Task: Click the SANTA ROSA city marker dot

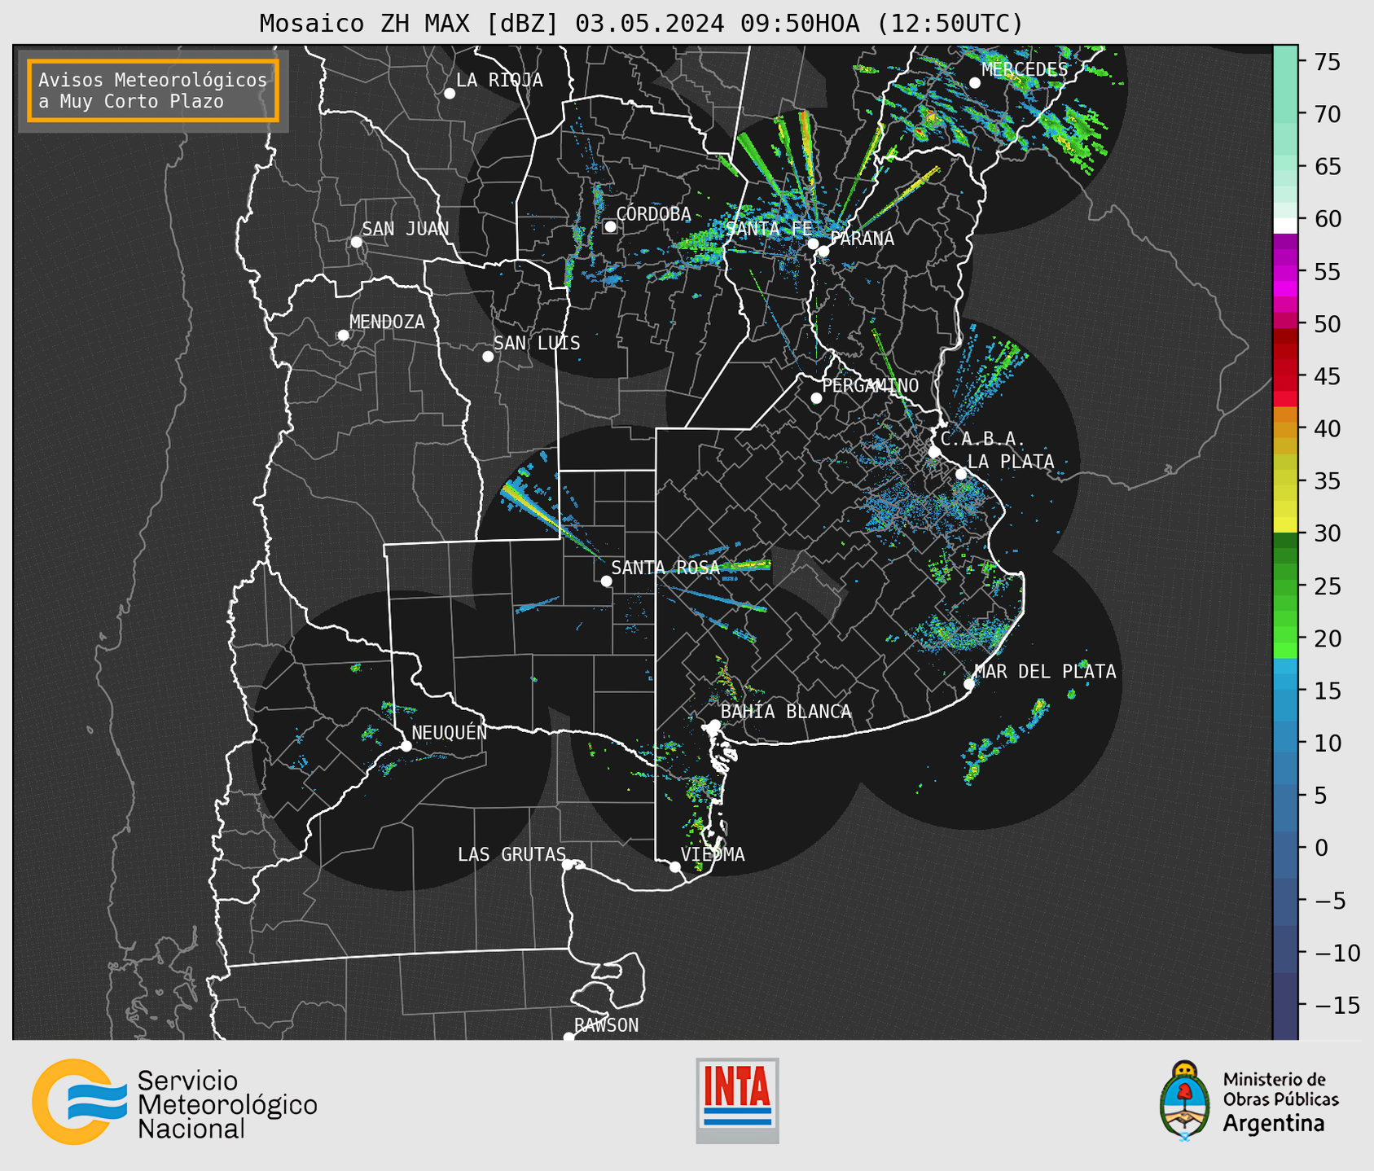Action: pyautogui.click(x=606, y=581)
